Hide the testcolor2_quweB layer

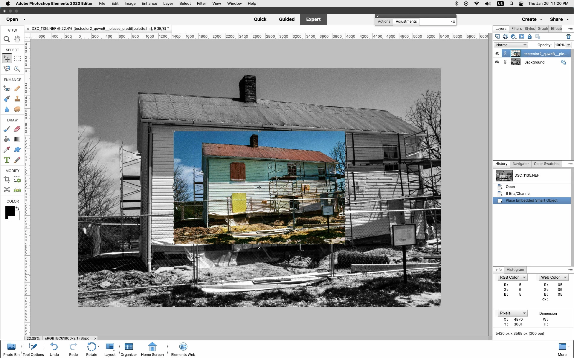tap(497, 54)
